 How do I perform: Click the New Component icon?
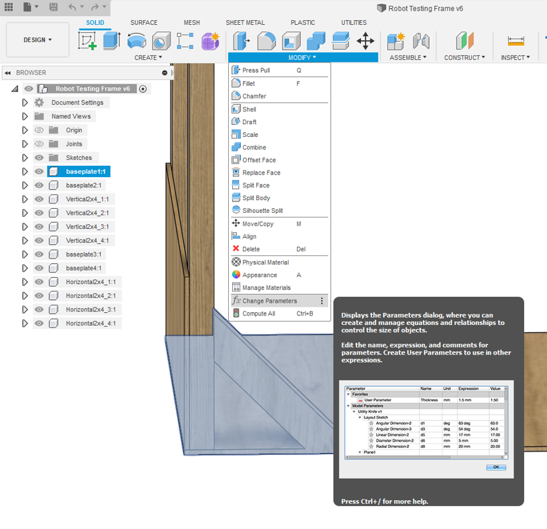[x=396, y=40]
